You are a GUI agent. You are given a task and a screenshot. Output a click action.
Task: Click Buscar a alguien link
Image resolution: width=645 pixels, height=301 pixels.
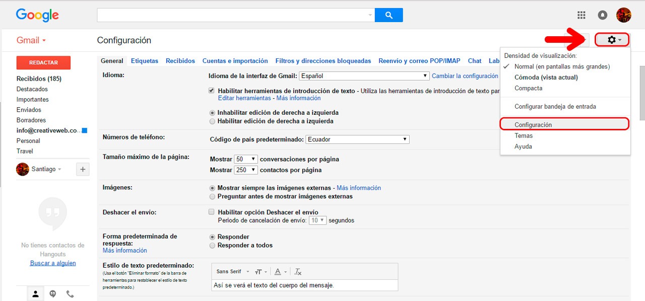tap(53, 263)
